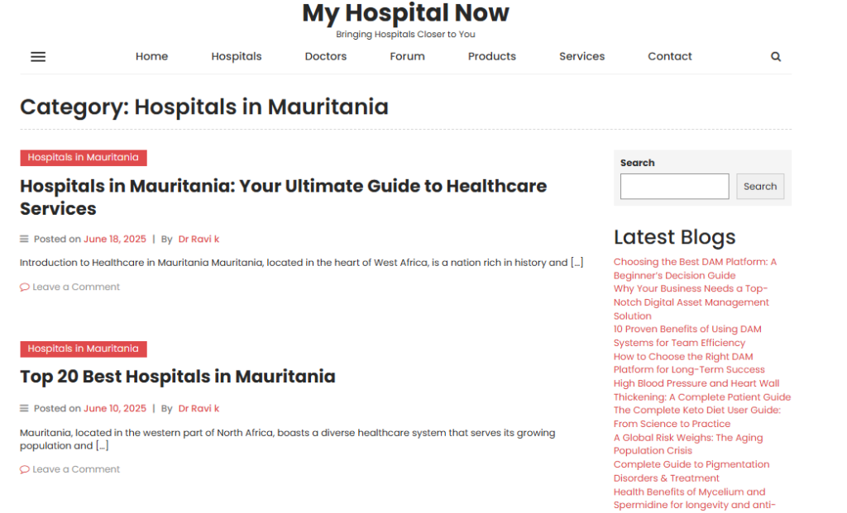Click the Search label above the field
847x513 pixels.
click(638, 163)
